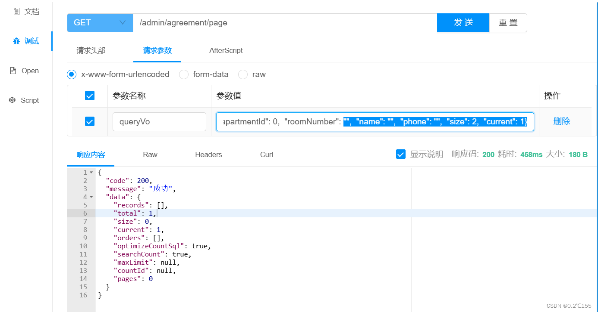Screen dimensions: 598x312
Task: Click the Open file icon in sidebar
Action: (13, 71)
